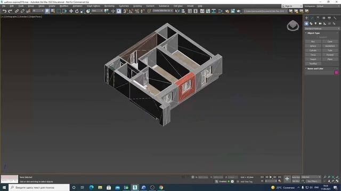Select the Select and Link tool
Image resolution: width=341 pixels, height=191 pixels.
[17, 11]
